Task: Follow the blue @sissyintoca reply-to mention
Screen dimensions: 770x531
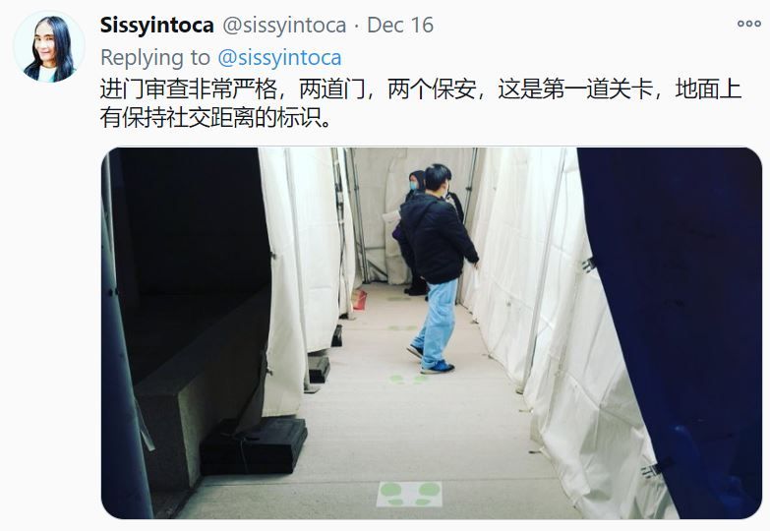Action: tap(279, 57)
